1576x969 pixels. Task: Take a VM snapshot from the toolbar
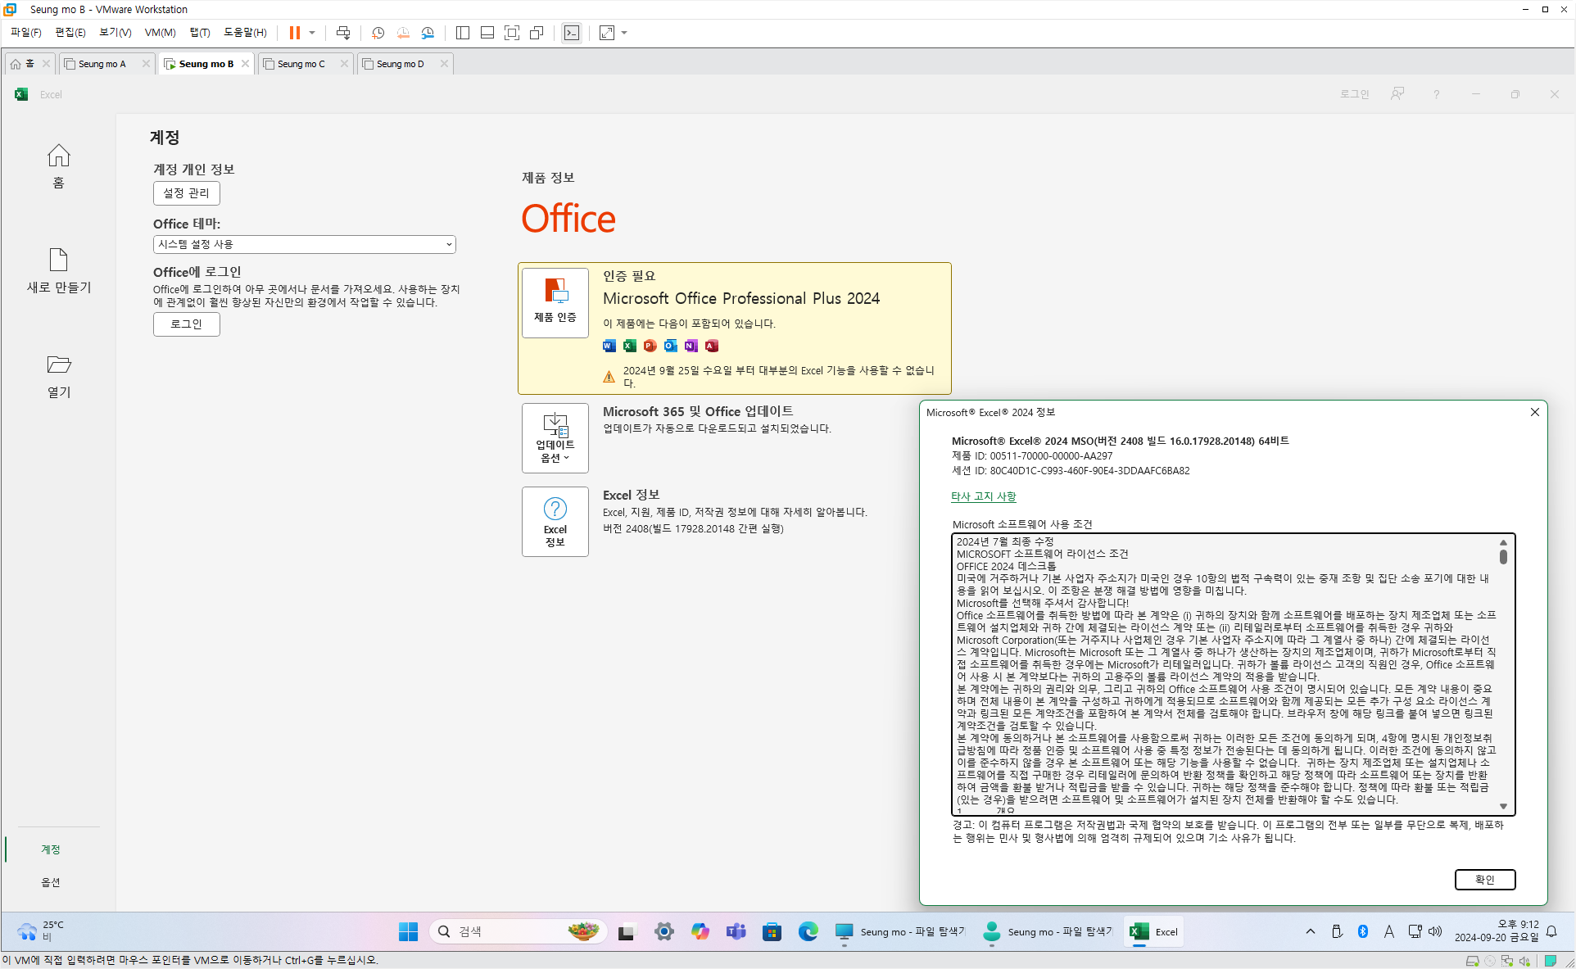tap(378, 33)
